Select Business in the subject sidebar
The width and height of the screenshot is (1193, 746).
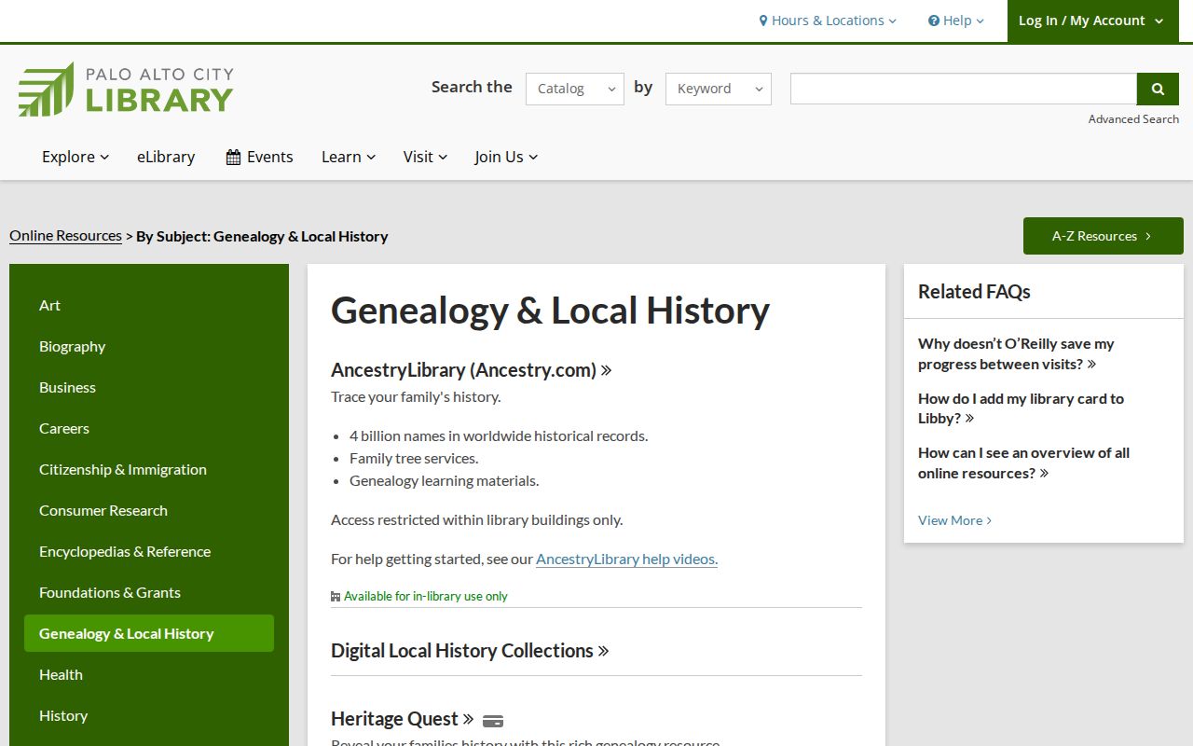[149, 387]
